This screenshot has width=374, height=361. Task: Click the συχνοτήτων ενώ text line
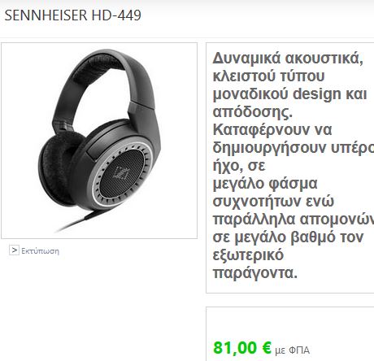coord(273,202)
